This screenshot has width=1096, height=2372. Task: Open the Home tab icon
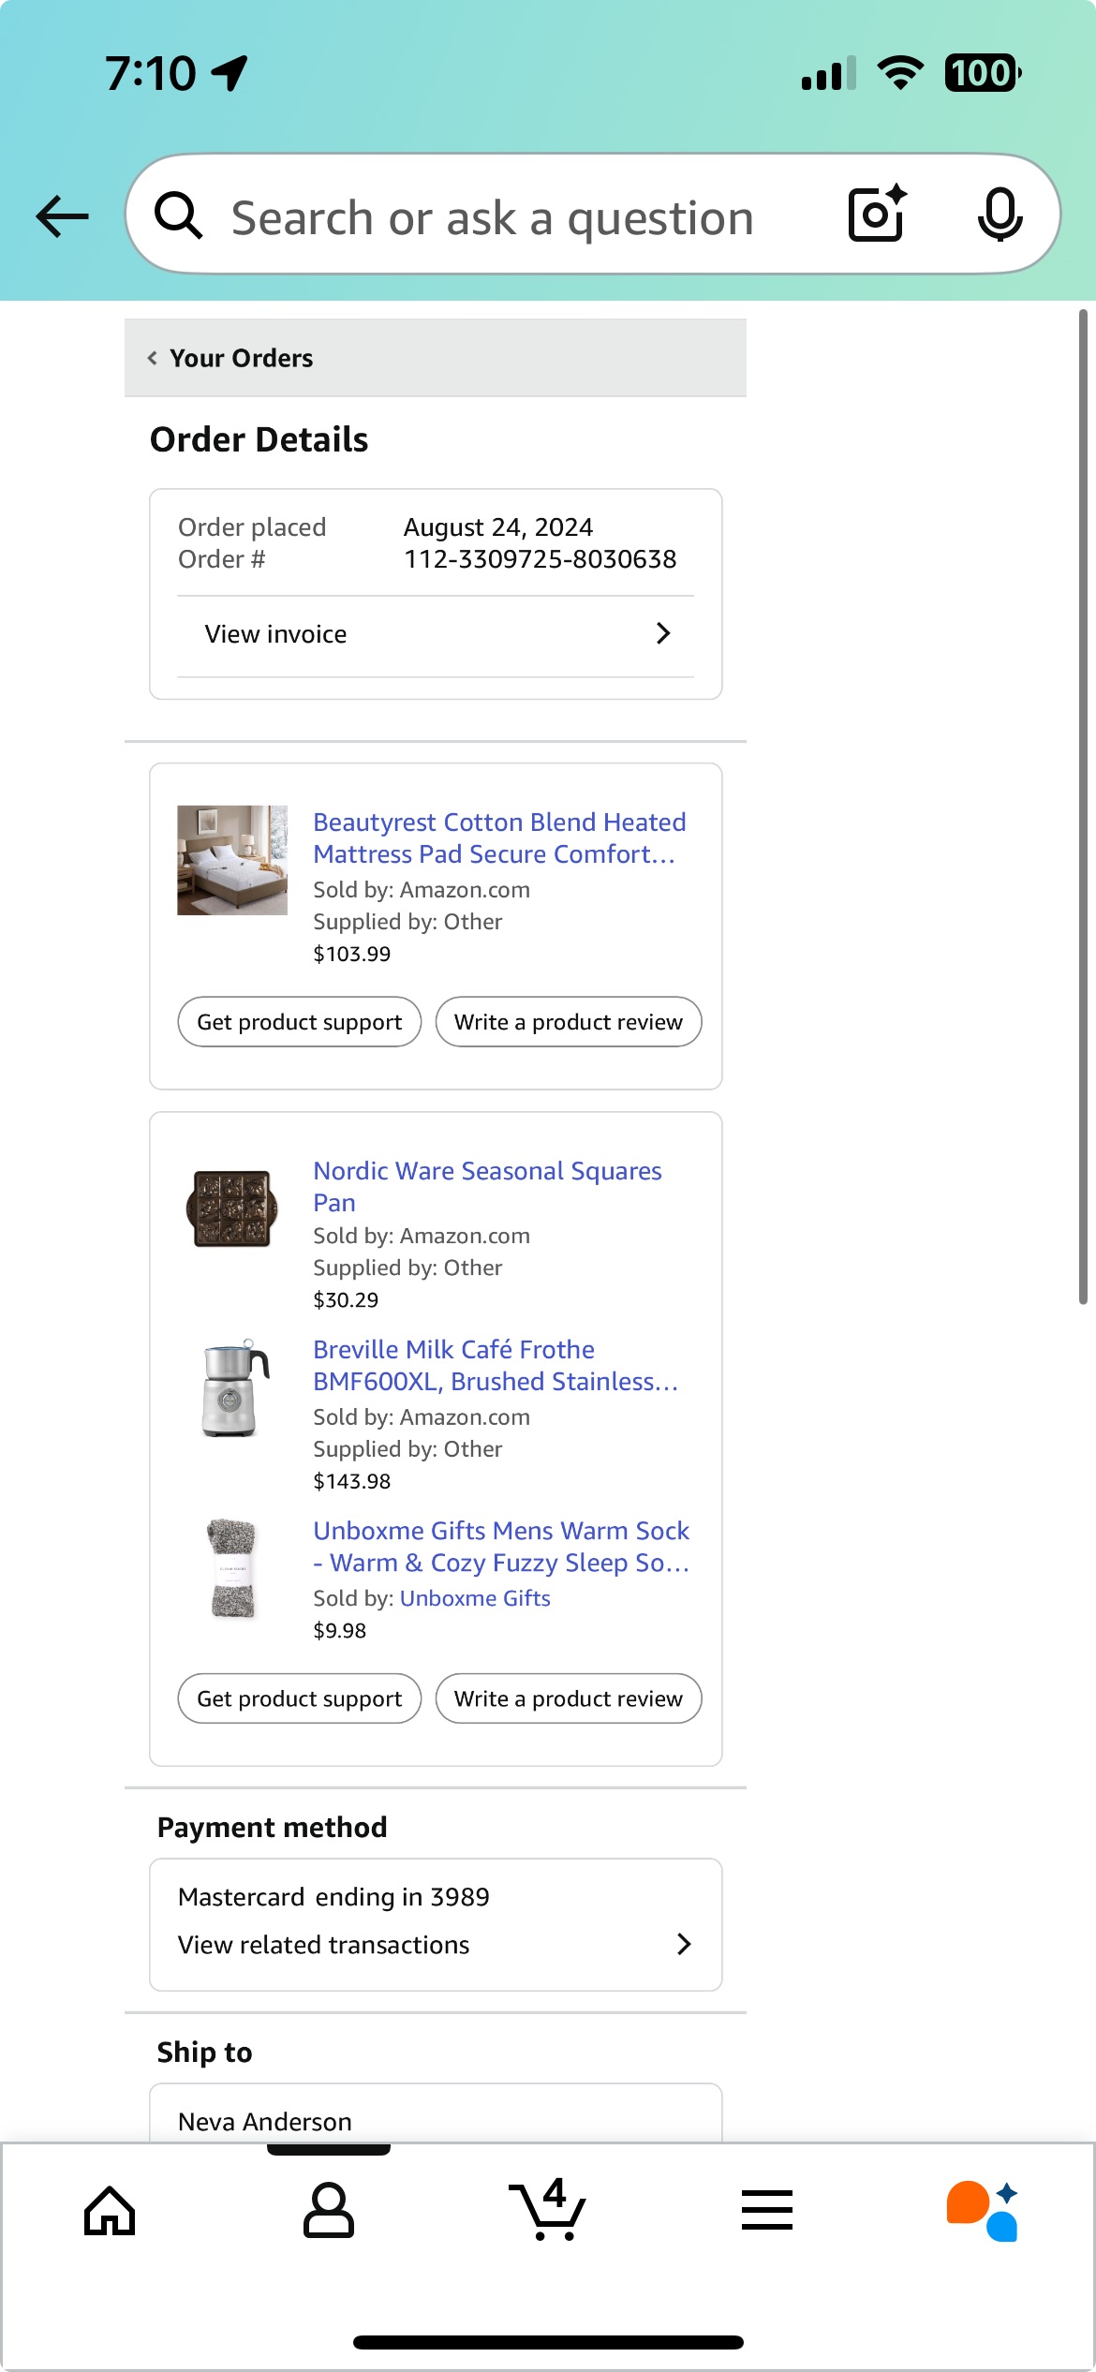pos(110,2211)
